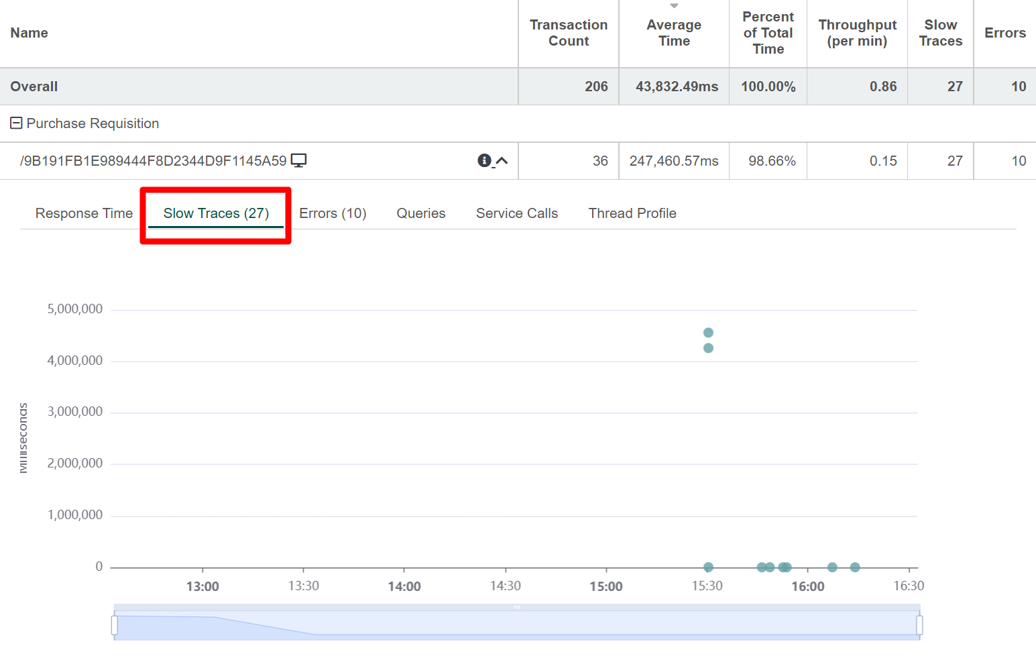View the Thread Profile tab
This screenshot has height=660, width=1036.
click(x=632, y=213)
